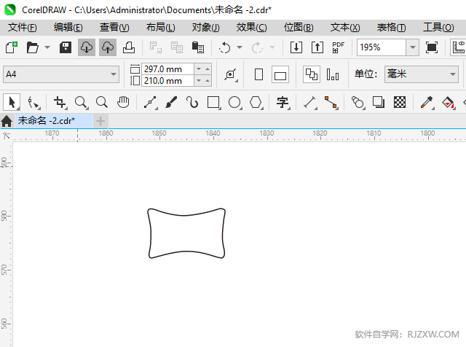Click the cloud upload icon
This screenshot has width=466, height=347.
pyautogui.click(x=108, y=47)
